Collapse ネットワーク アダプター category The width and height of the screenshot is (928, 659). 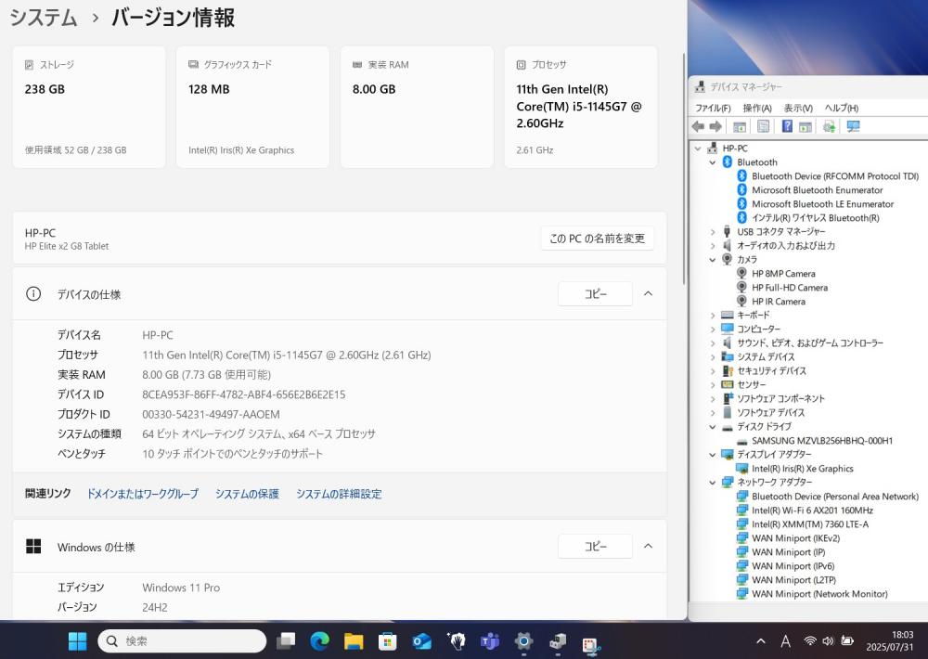(713, 482)
